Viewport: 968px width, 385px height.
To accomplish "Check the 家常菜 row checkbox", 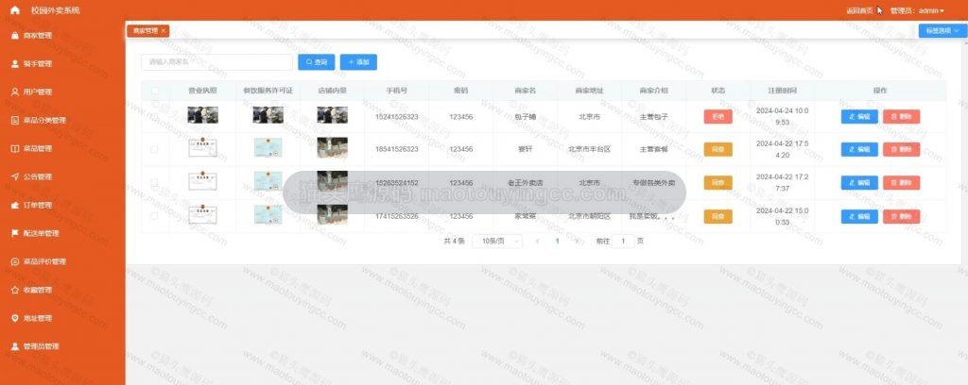I will point(154,216).
